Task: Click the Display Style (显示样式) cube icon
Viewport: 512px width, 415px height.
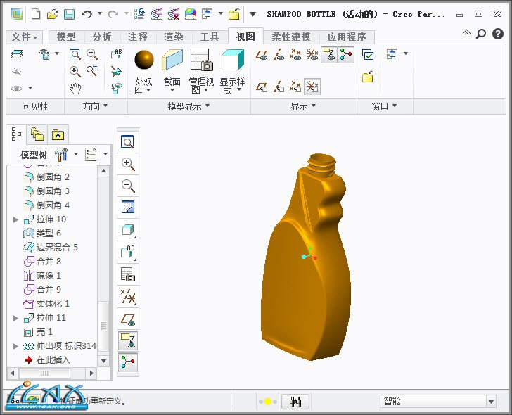Action: [x=231, y=60]
